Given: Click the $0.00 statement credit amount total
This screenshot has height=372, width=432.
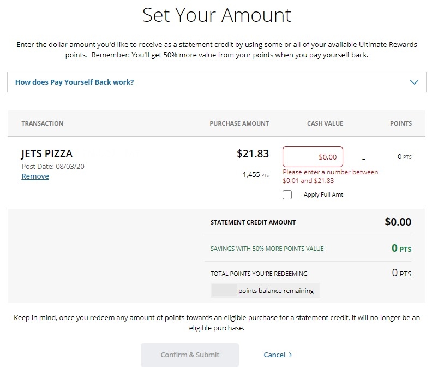Looking at the screenshot, I should 398,222.
